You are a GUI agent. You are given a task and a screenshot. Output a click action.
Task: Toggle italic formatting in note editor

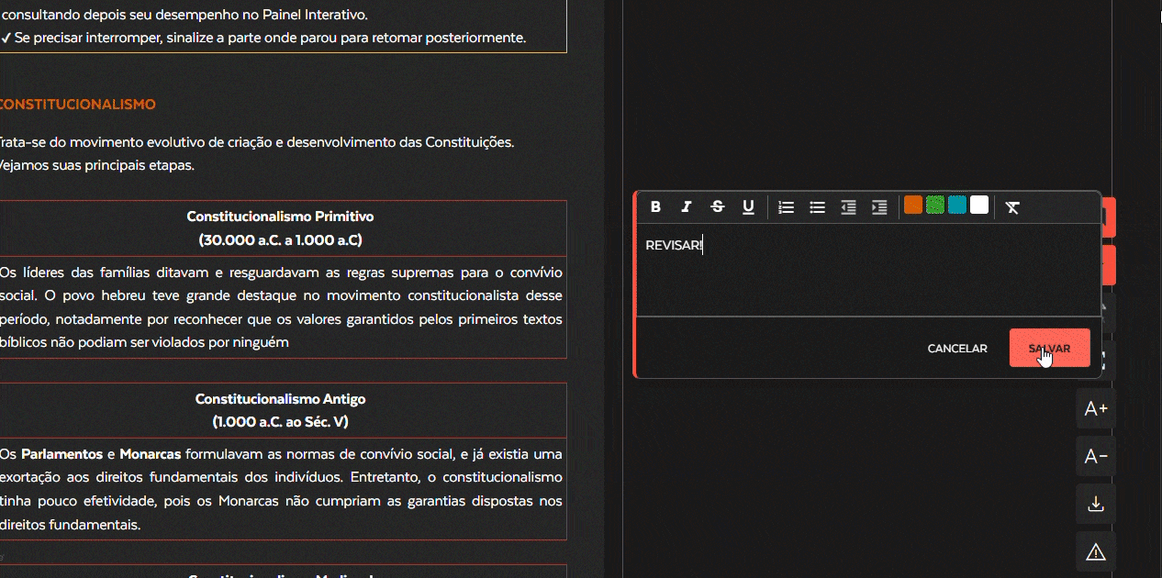click(686, 207)
